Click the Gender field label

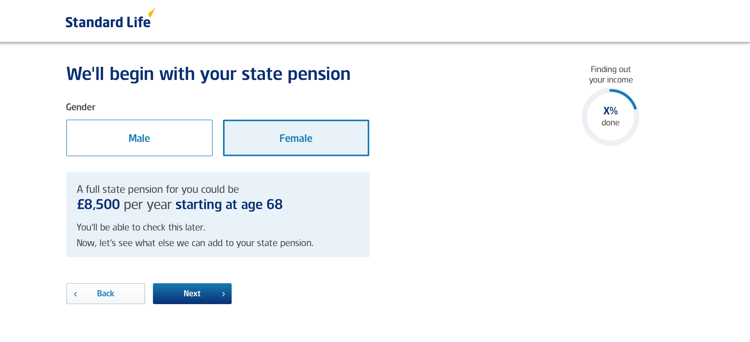click(x=81, y=107)
